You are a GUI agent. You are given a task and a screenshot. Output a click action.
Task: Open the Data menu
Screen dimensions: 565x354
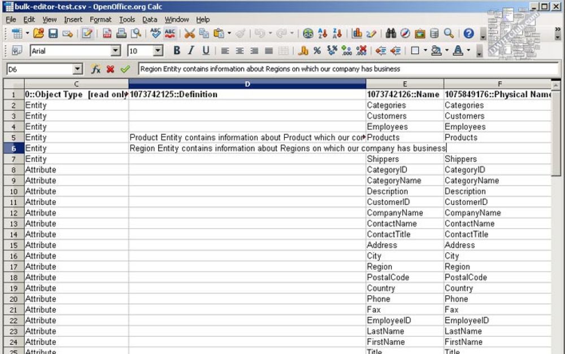click(150, 19)
